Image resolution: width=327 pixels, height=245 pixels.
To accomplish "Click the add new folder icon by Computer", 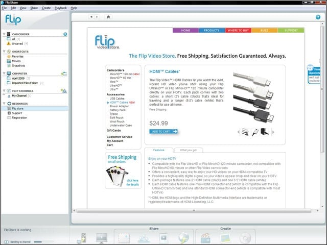I will click(x=64, y=73).
